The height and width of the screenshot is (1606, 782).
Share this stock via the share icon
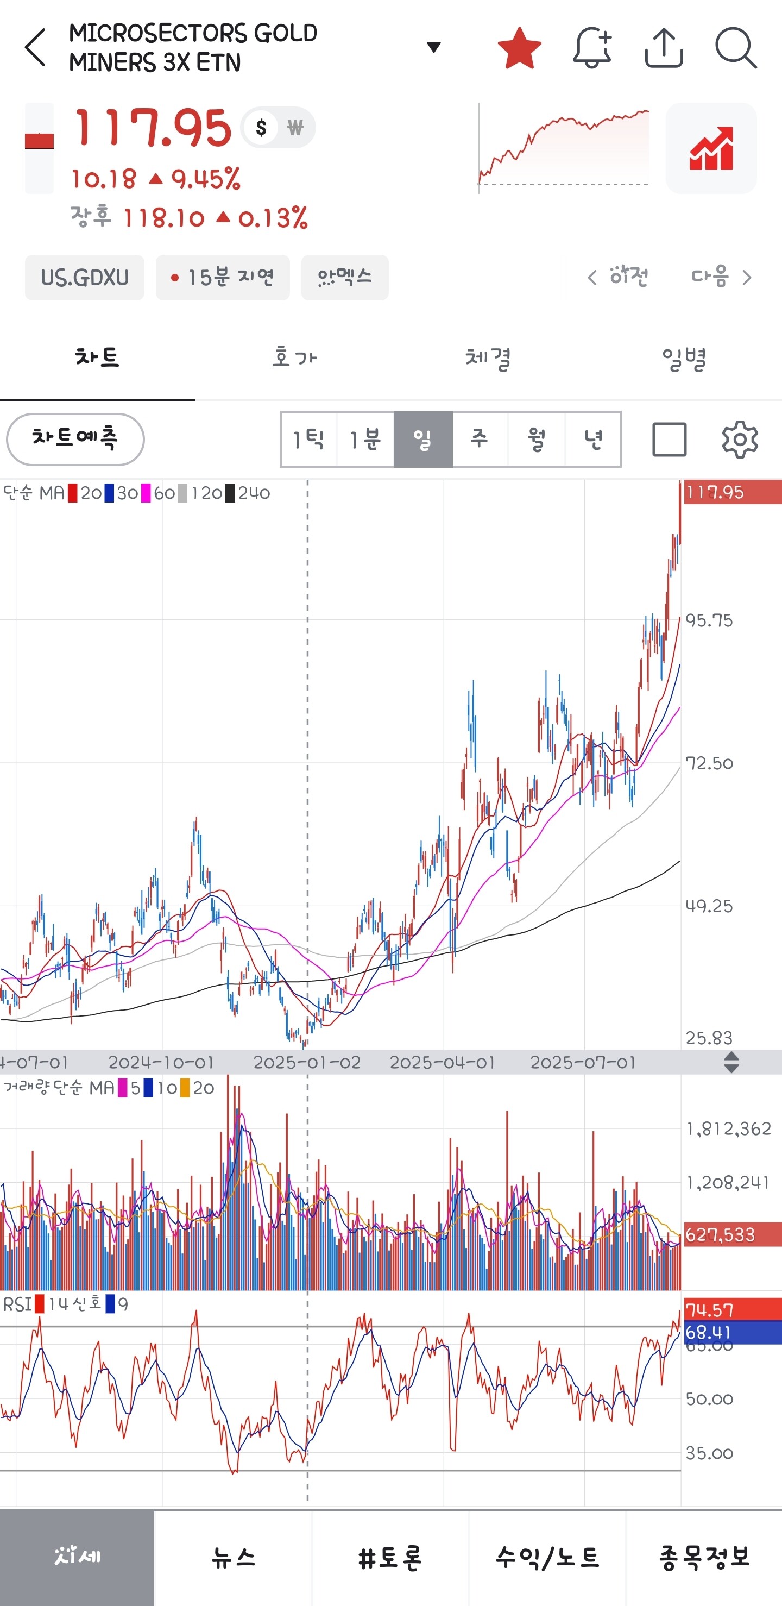(x=664, y=47)
